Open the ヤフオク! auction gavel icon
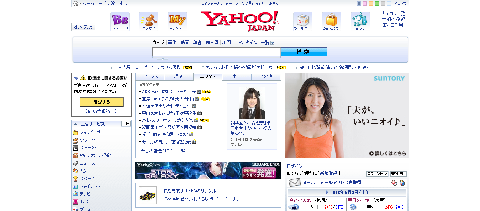The image size is (480, 211). [x=149, y=22]
